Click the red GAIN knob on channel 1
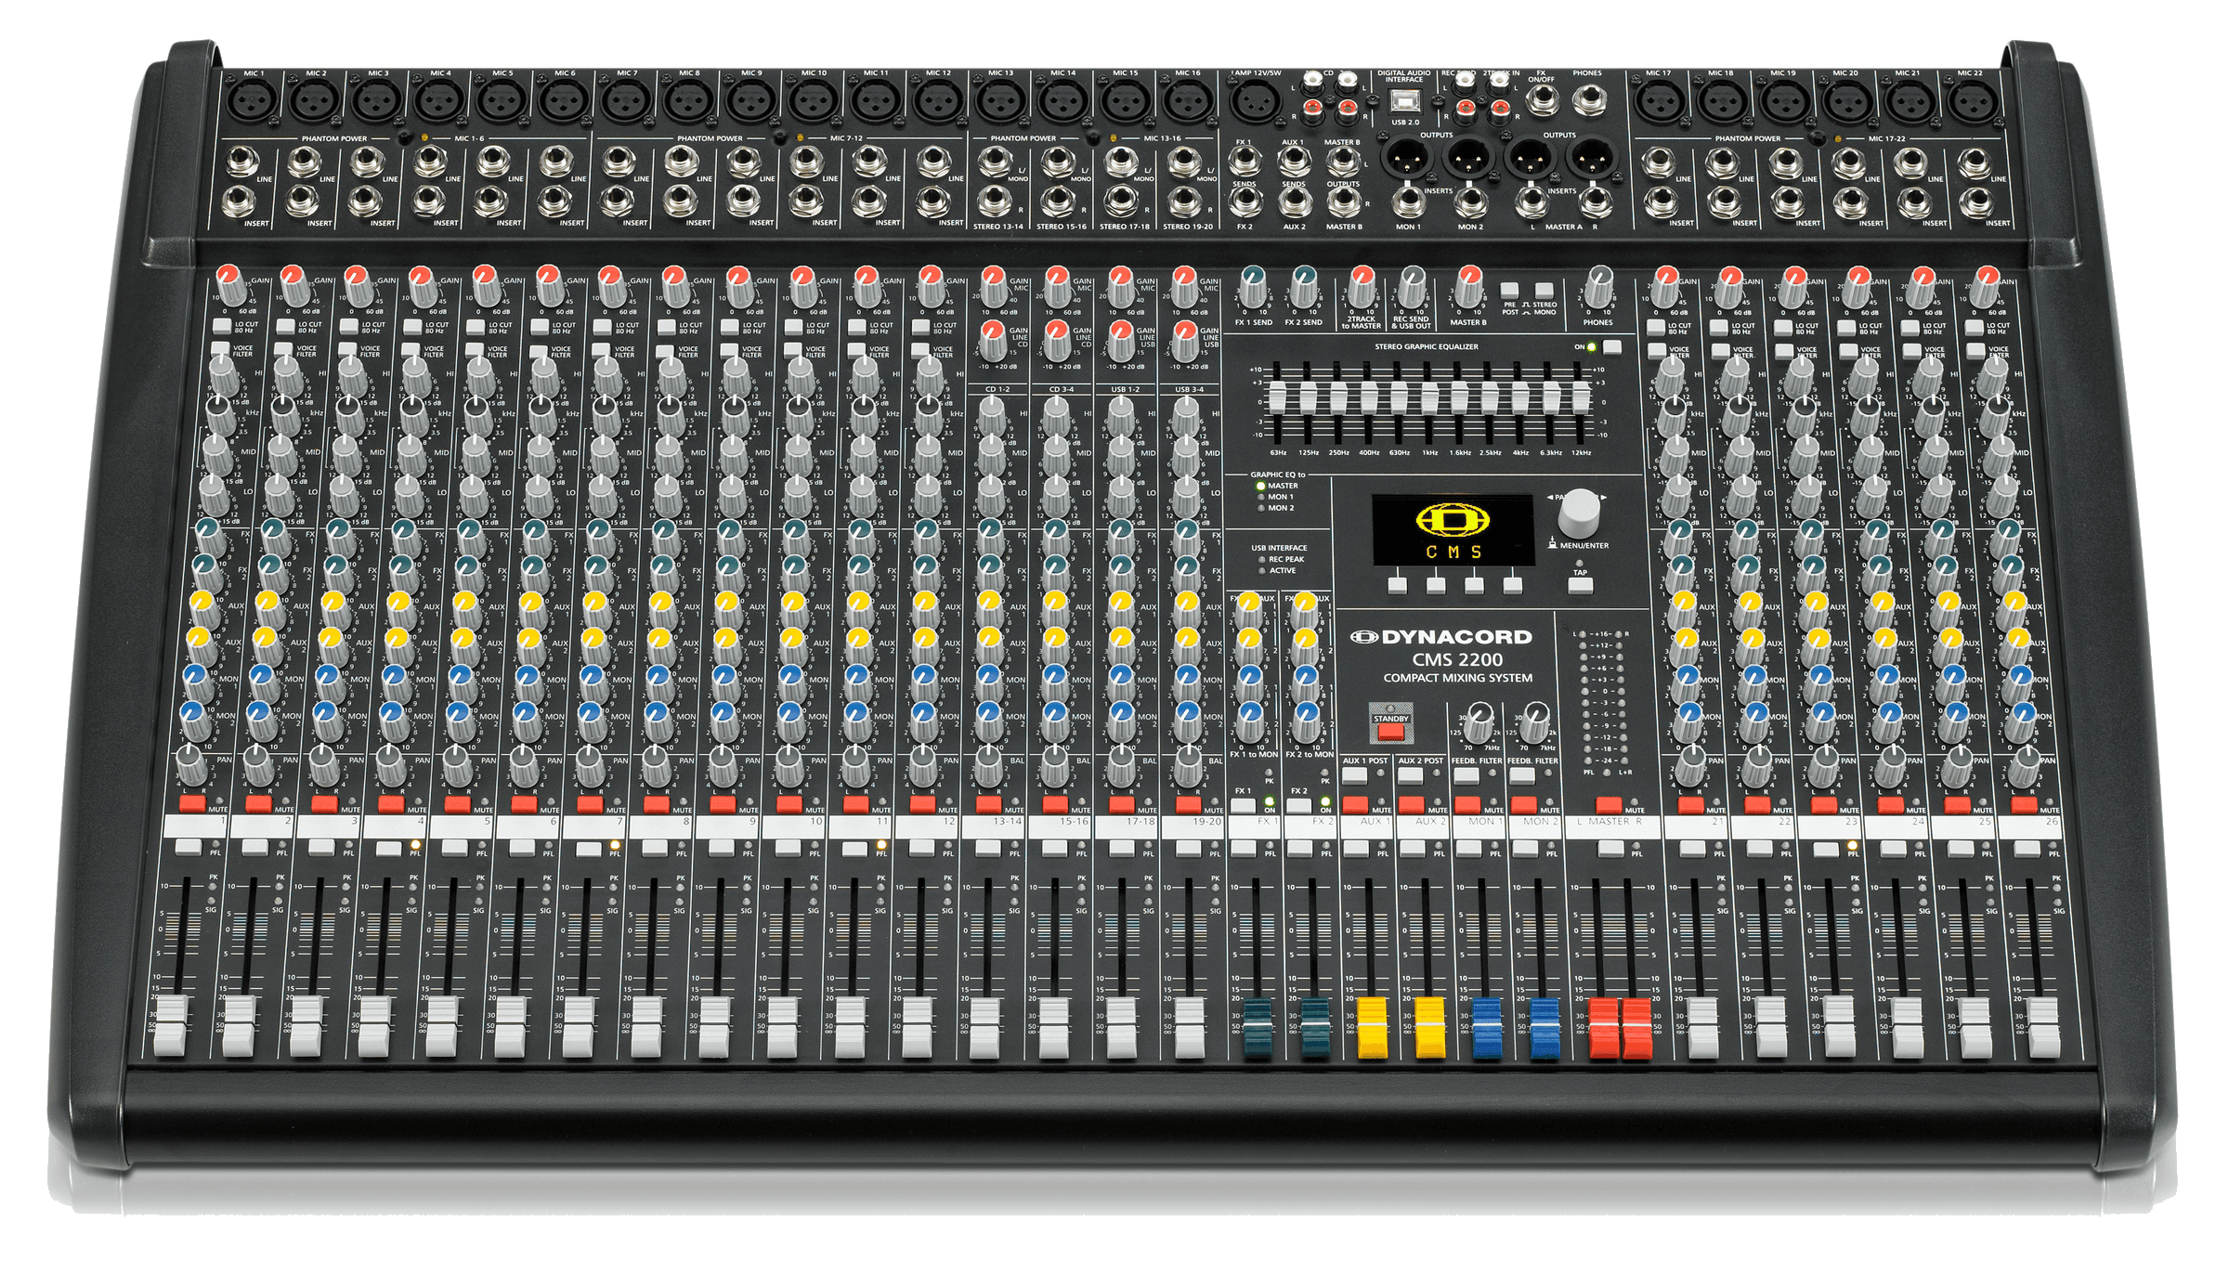The width and height of the screenshot is (2229, 1274). click(x=232, y=285)
